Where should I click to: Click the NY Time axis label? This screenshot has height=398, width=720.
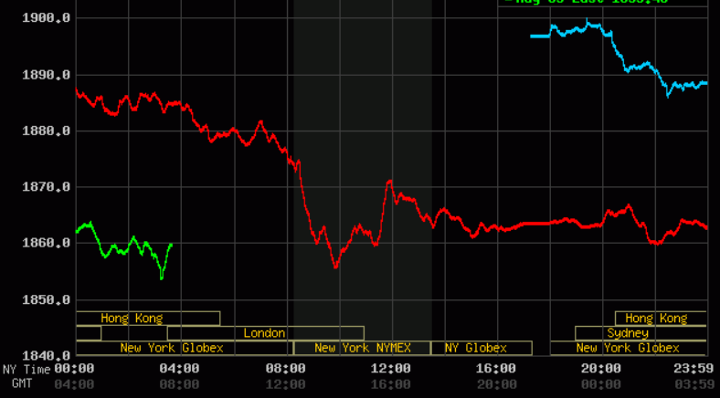[x=26, y=370]
